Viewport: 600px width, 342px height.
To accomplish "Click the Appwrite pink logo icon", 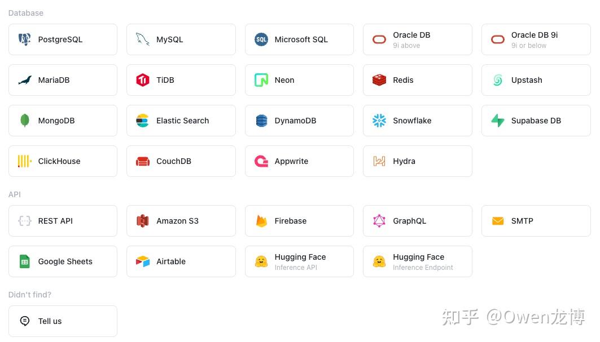I will (261, 161).
